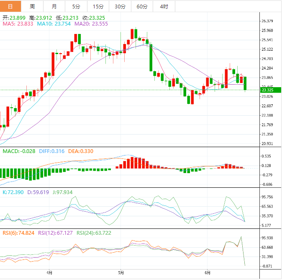The image size is (282, 280).
Task: Show the 30分 chart tab
Action: (x=120, y=6)
